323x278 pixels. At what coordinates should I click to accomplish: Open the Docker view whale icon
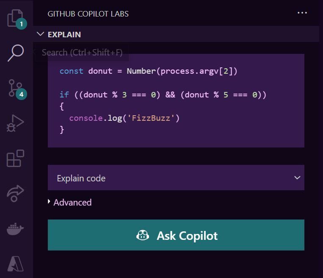click(15, 229)
